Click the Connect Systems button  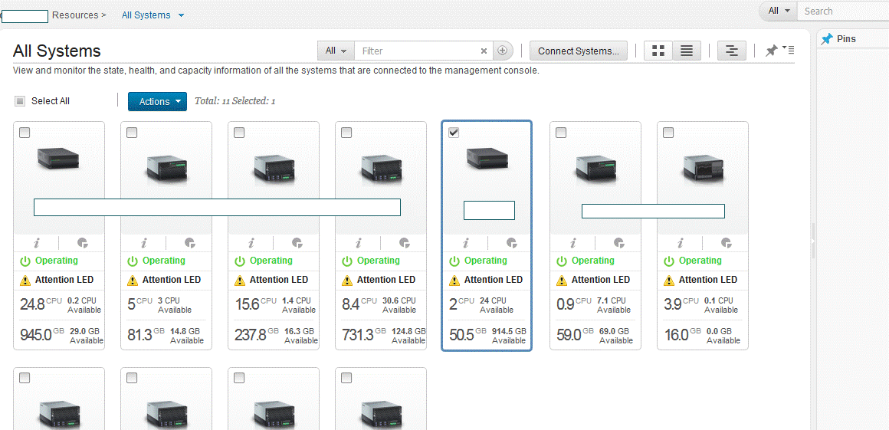click(x=579, y=51)
